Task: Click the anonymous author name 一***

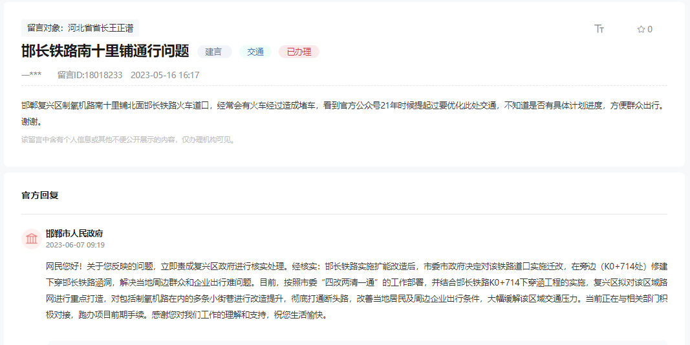Action: (32, 75)
